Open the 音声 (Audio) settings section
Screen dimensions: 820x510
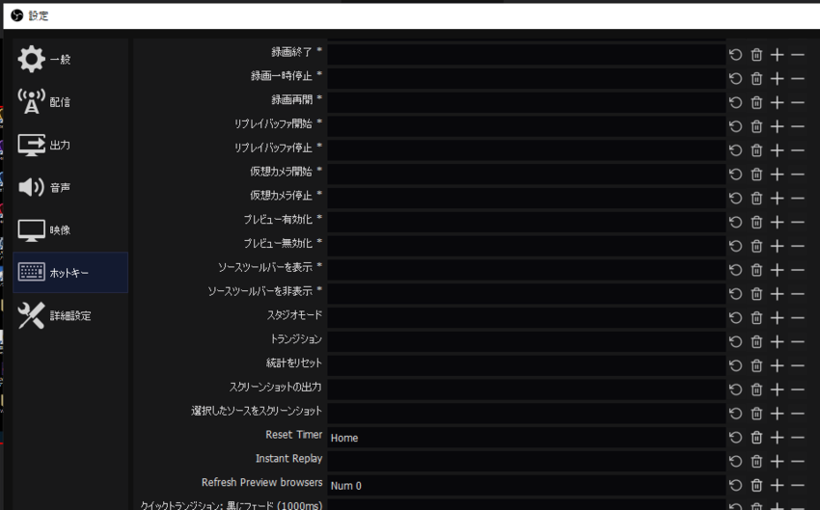tap(70, 187)
